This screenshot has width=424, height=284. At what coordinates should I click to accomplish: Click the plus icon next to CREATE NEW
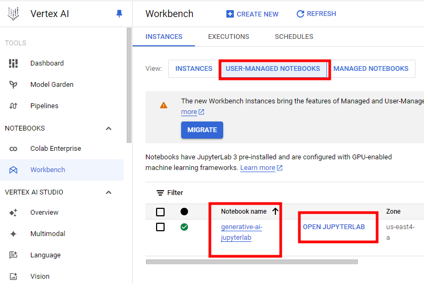pos(230,14)
